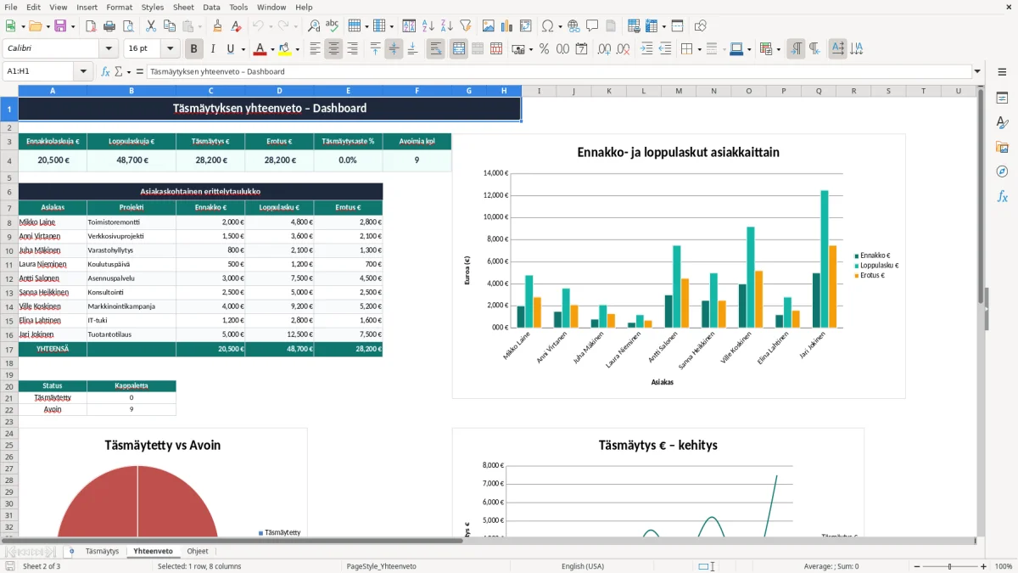Open Font Size dropdown arrow
This screenshot has width=1018, height=573.
tap(170, 49)
